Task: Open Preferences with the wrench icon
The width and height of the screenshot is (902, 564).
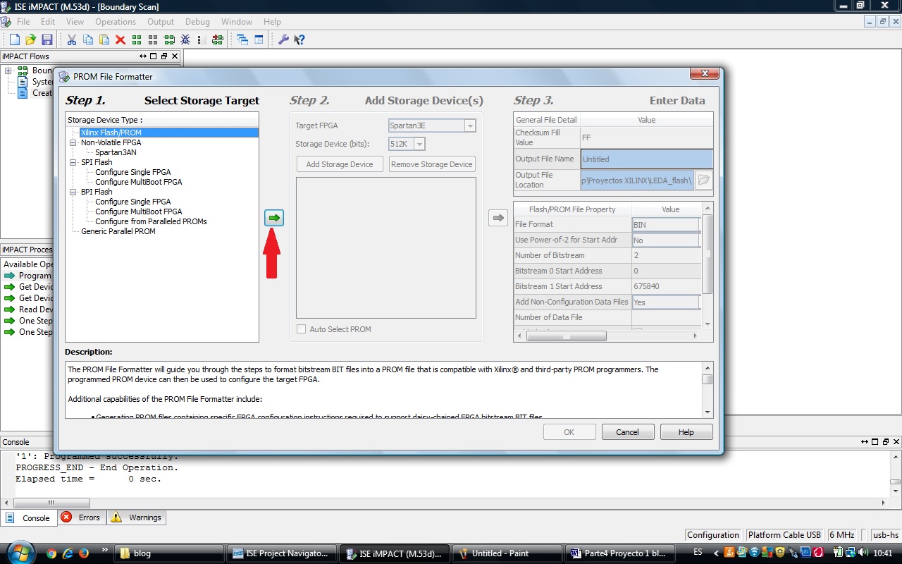Action: tap(283, 39)
